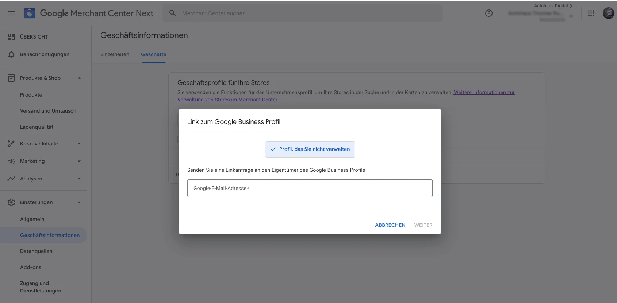
Task: Select the Geschäfte tab
Action: tap(154, 54)
